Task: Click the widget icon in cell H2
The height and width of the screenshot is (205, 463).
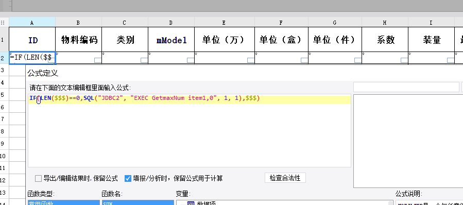Action: (404, 60)
